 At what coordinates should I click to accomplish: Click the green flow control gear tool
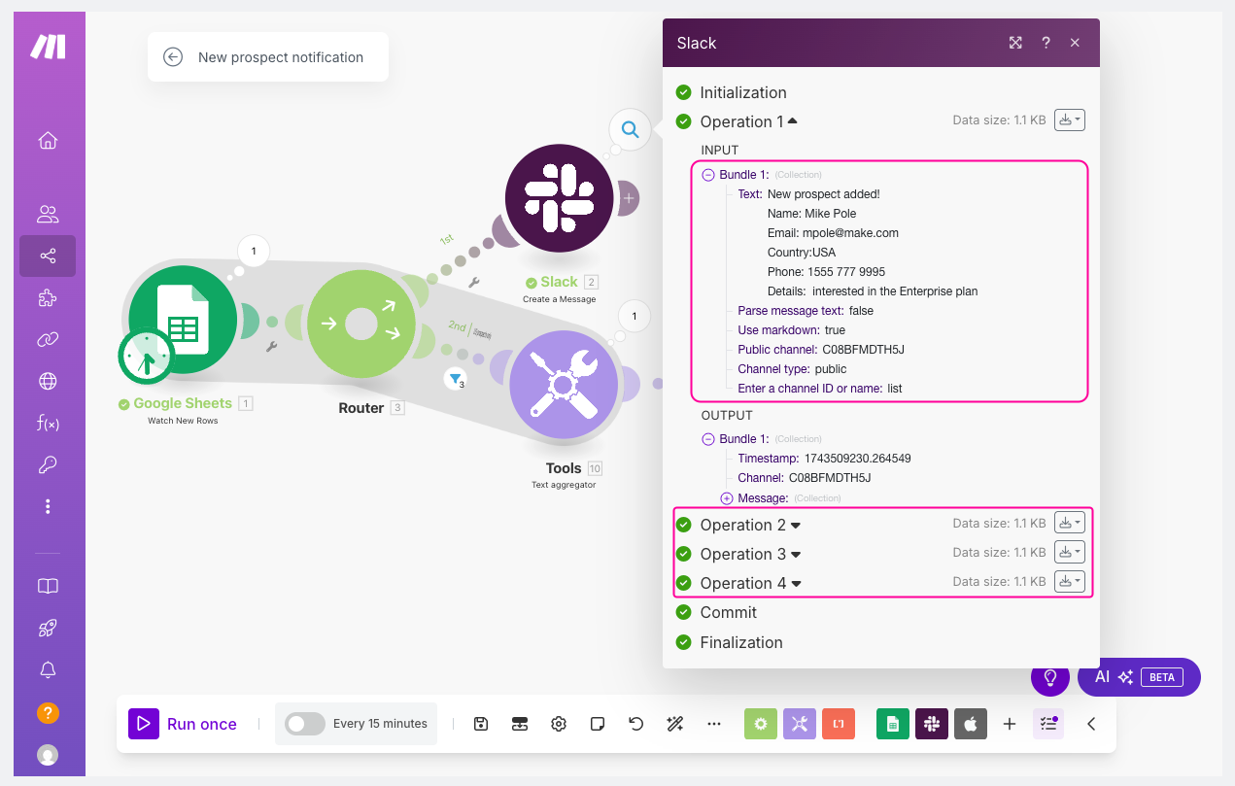click(x=761, y=724)
